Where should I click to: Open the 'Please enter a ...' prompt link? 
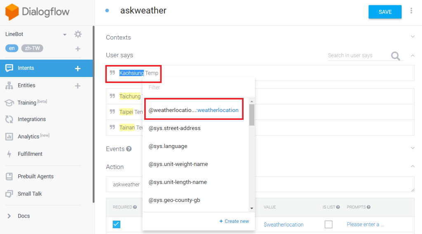tap(365, 224)
